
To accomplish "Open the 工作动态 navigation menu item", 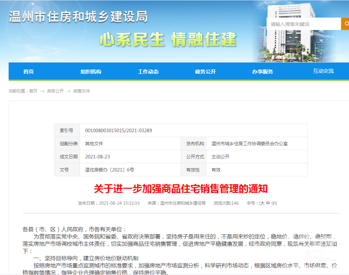I will point(148,71).
